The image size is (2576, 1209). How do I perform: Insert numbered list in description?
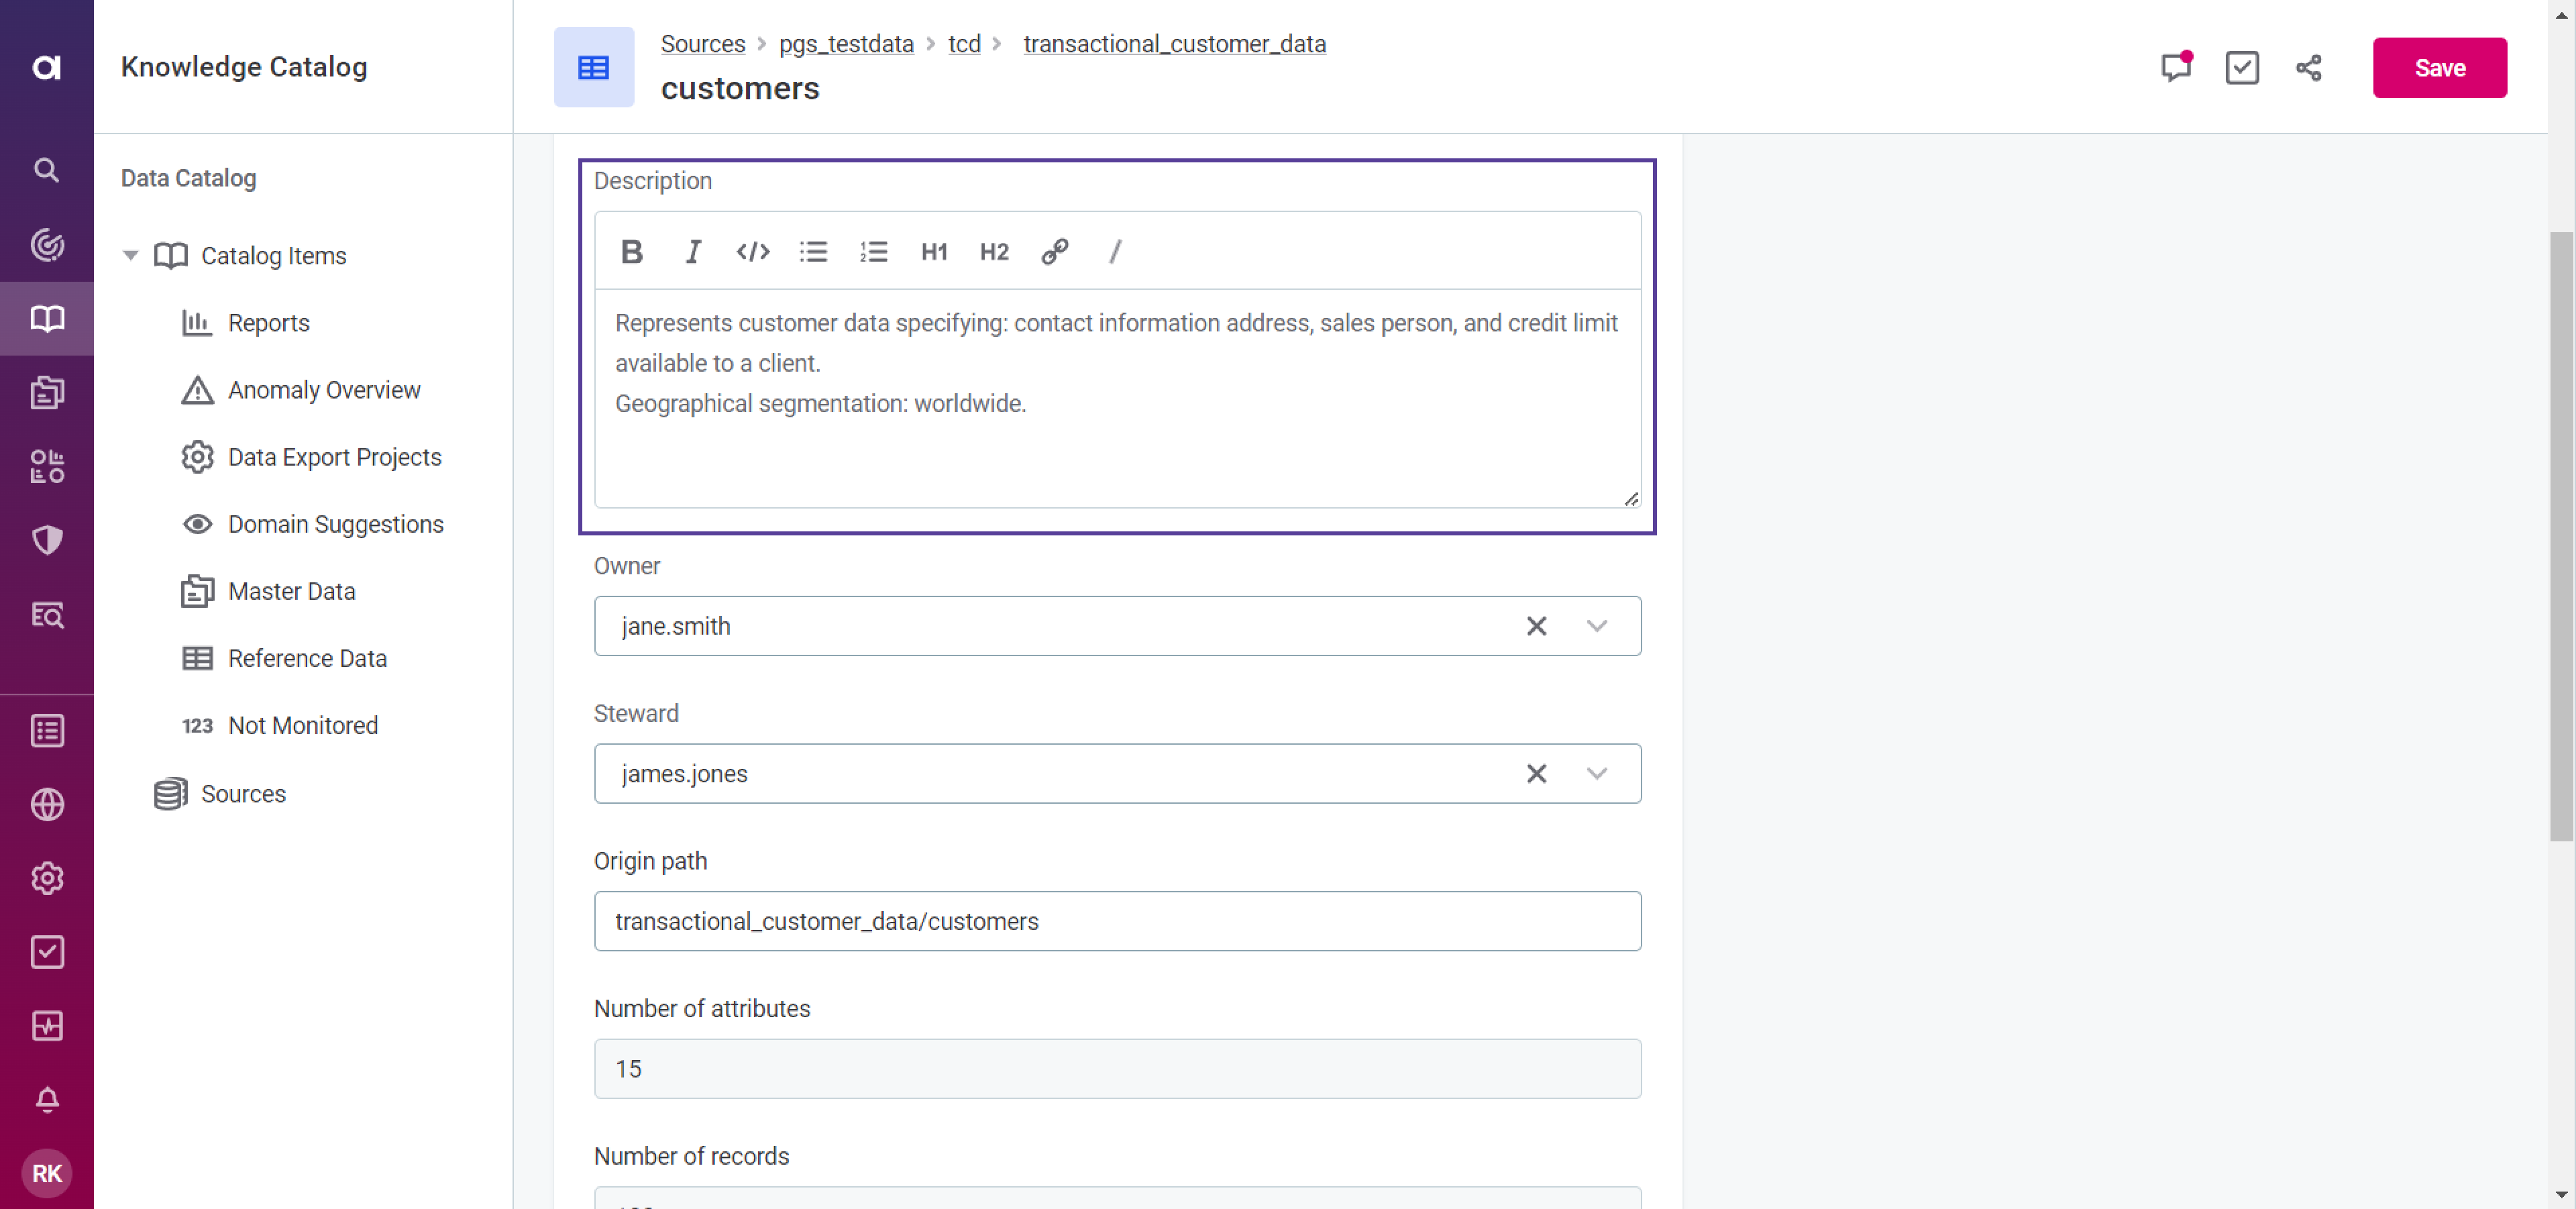(873, 251)
